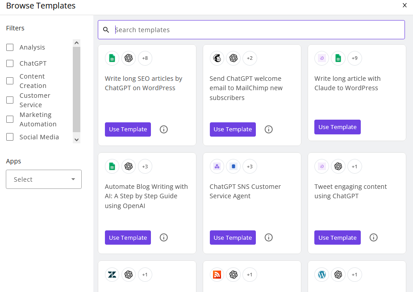Close the Browse Templates dialog

pos(405,5)
